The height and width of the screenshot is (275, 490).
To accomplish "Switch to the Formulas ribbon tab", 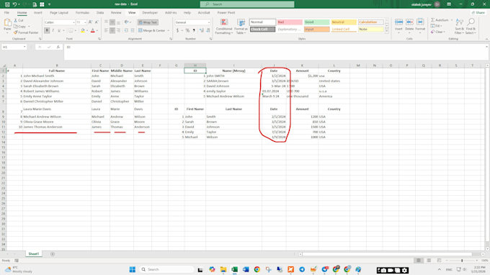I will pyautogui.click(x=82, y=13).
